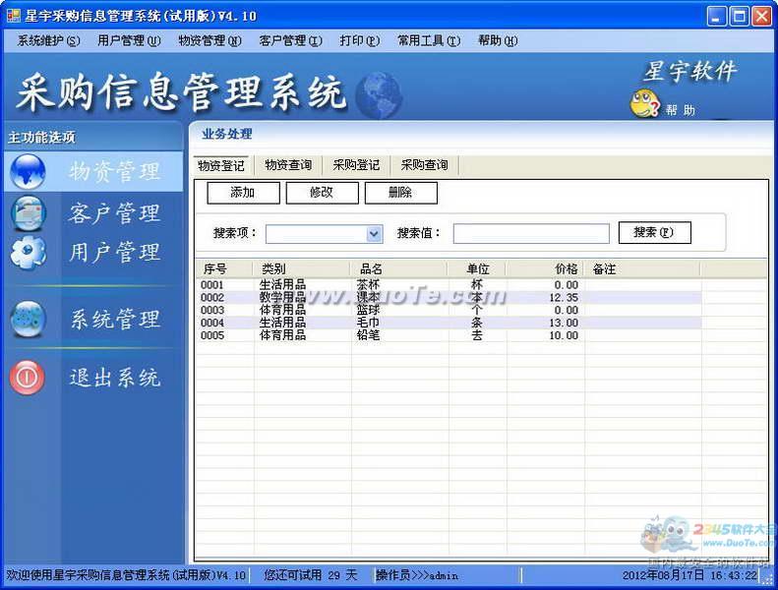This screenshot has height=590, width=778.
Task: Open the 客户管理(L) menu
Action: coord(290,40)
